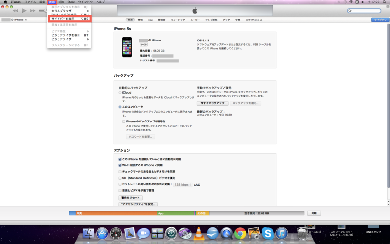Click the Wi-Fi status icon
Viewport: 390px width, 244px height.
pos(351,2)
